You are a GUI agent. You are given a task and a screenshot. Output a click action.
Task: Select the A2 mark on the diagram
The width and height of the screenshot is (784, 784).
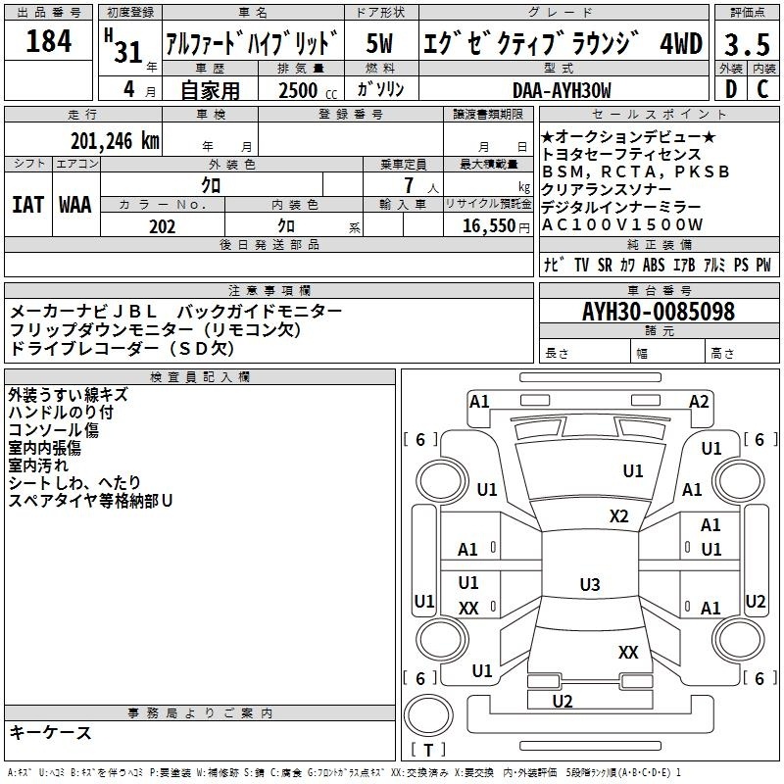point(699,401)
